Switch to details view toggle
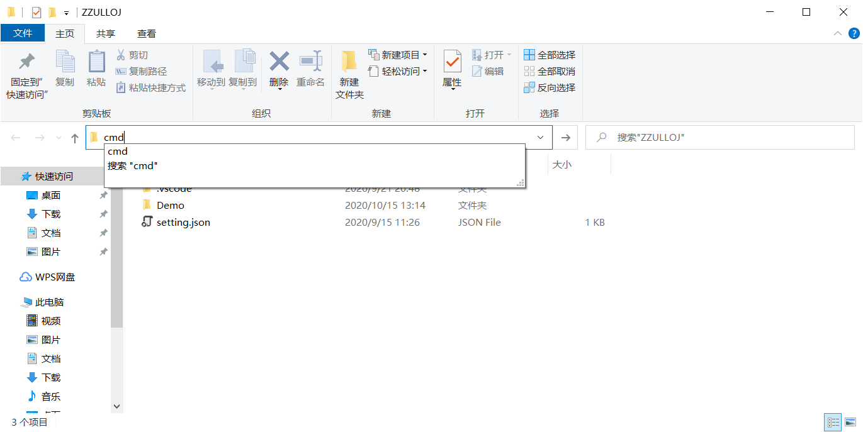The image size is (863, 432). (833, 422)
